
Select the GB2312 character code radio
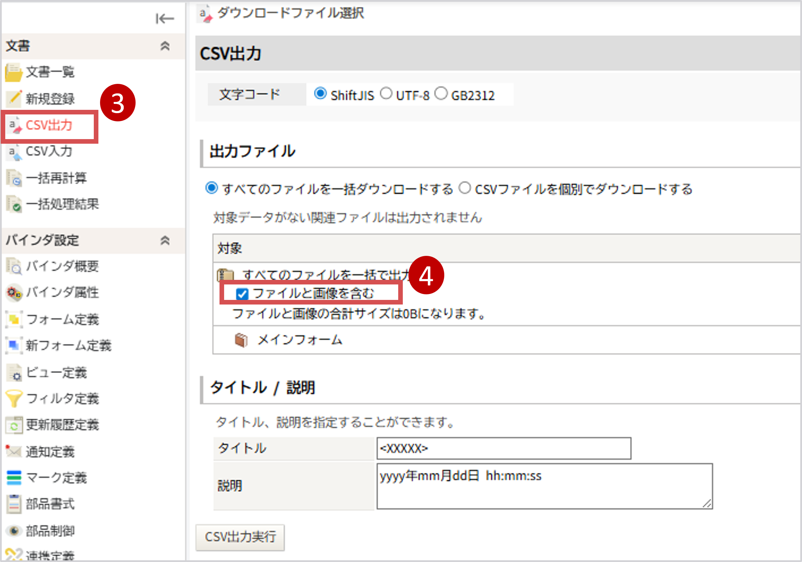[441, 93]
